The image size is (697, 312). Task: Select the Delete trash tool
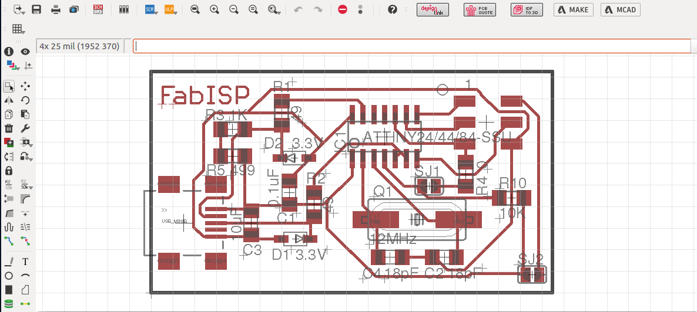tap(8, 128)
